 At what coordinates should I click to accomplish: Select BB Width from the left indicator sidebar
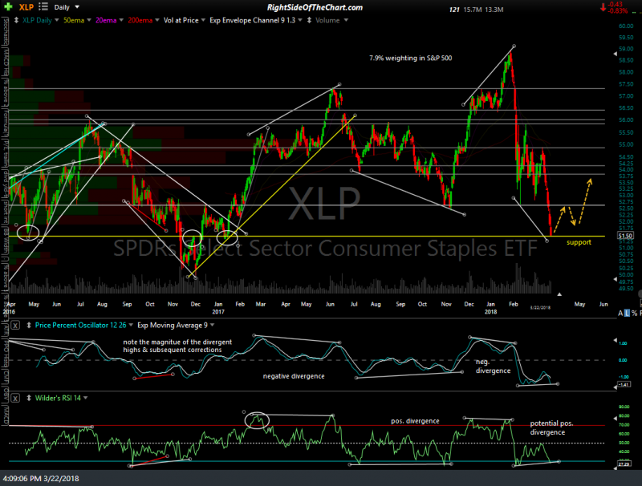pyautogui.click(x=4, y=242)
